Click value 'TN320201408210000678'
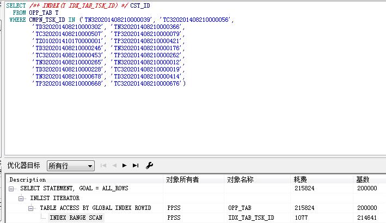Image resolution: width=386 pixels, height=223 pixels. tap(68, 77)
